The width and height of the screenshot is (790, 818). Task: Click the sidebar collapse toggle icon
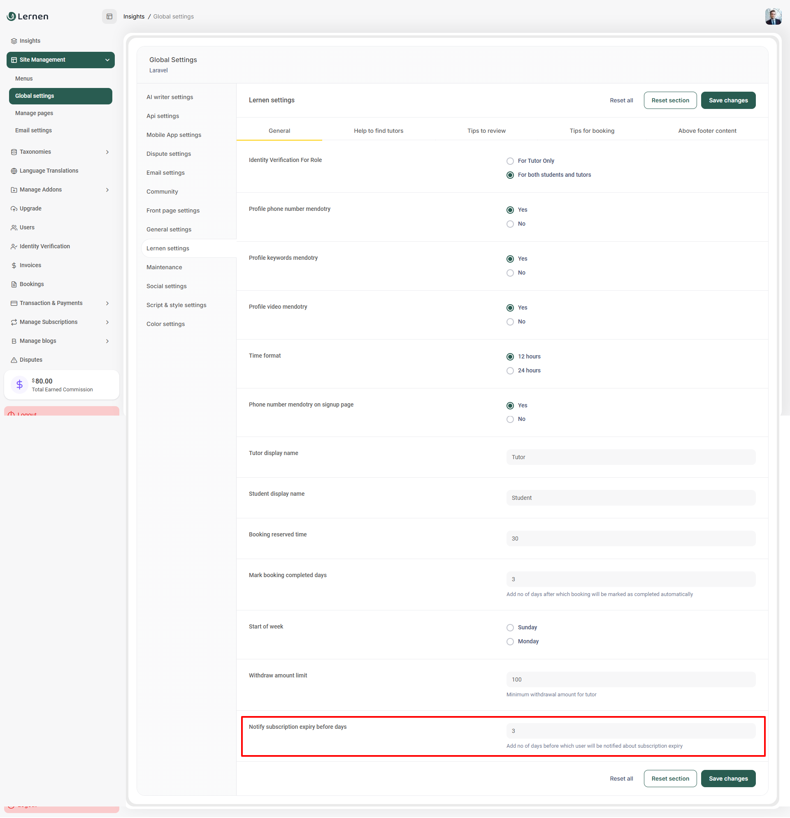pos(109,16)
